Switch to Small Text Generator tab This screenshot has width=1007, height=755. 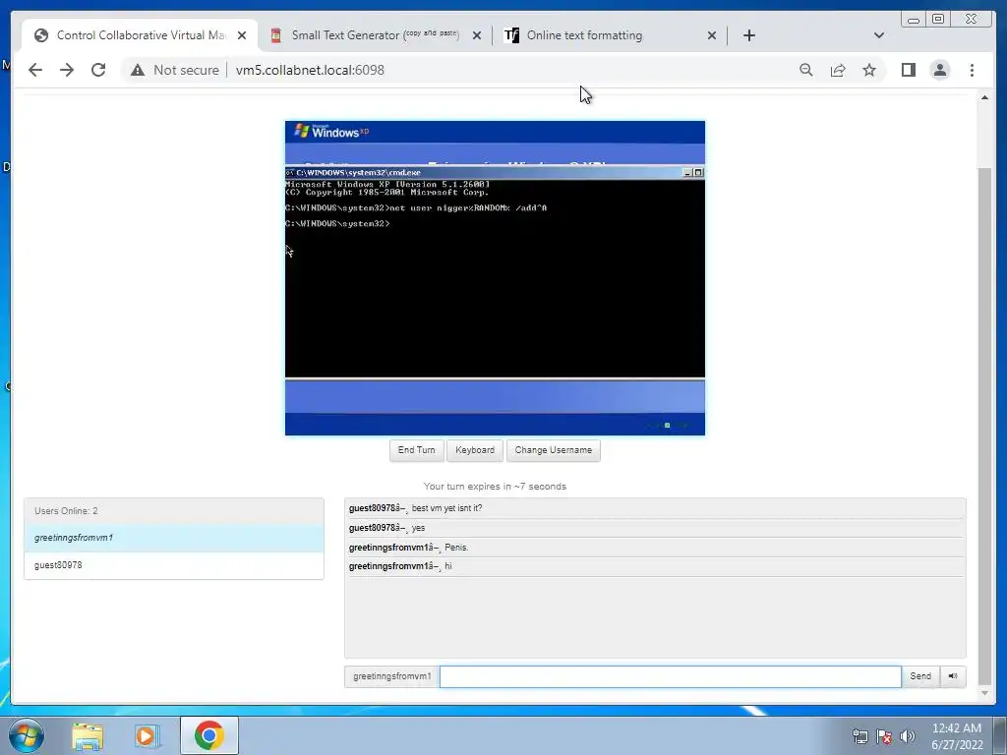coord(375,35)
